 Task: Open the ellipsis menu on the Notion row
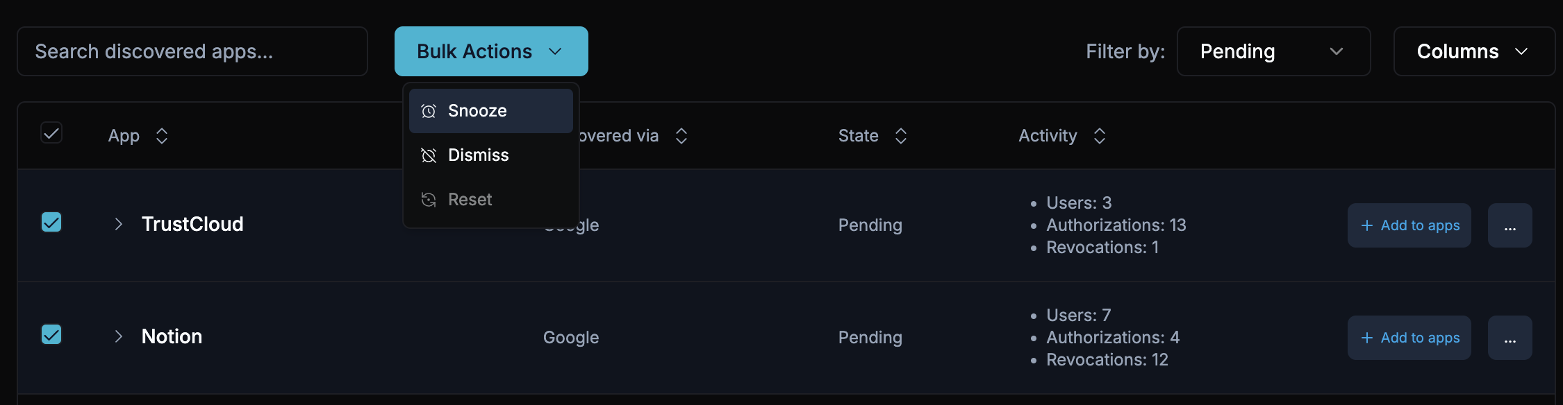(x=1509, y=338)
